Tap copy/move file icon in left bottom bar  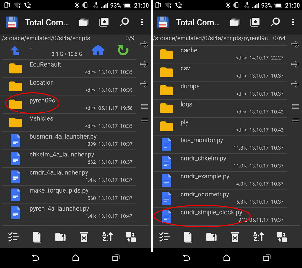pos(37,237)
